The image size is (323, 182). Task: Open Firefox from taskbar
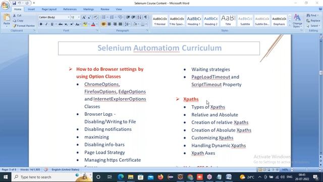[x=160, y=177]
